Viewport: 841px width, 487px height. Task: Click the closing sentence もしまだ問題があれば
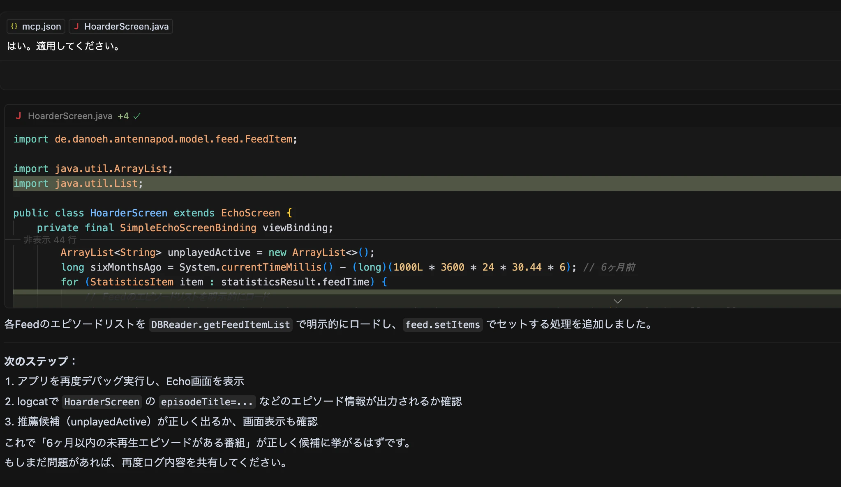click(146, 463)
